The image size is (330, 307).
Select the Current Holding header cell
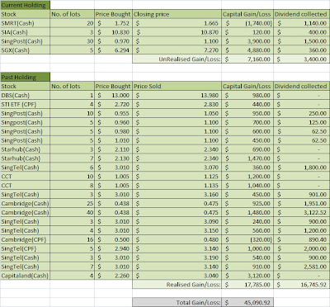click(x=26, y=5)
